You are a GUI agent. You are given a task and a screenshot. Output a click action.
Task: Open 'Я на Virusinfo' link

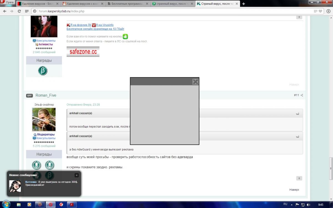(105, 25)
